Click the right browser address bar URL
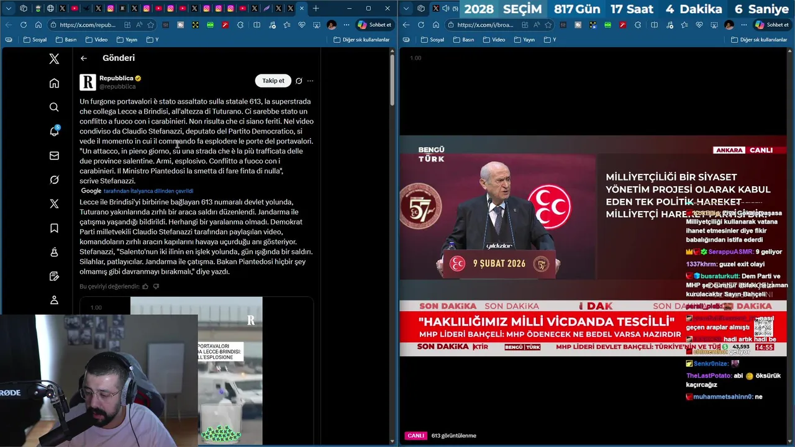This screenshot has width=795, height=447. 485,25
